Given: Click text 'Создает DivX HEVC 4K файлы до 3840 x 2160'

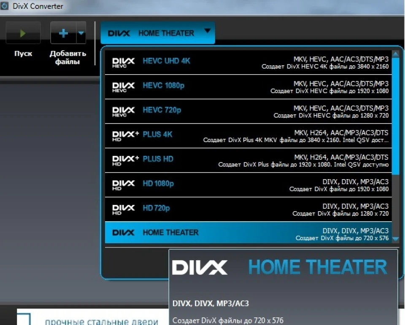Looking at the screenshot, I should tap(325, 67).
